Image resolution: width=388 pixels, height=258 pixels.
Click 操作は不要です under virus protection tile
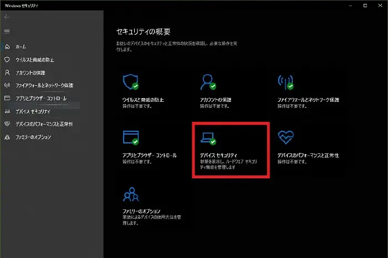click(x=137, y=106)
